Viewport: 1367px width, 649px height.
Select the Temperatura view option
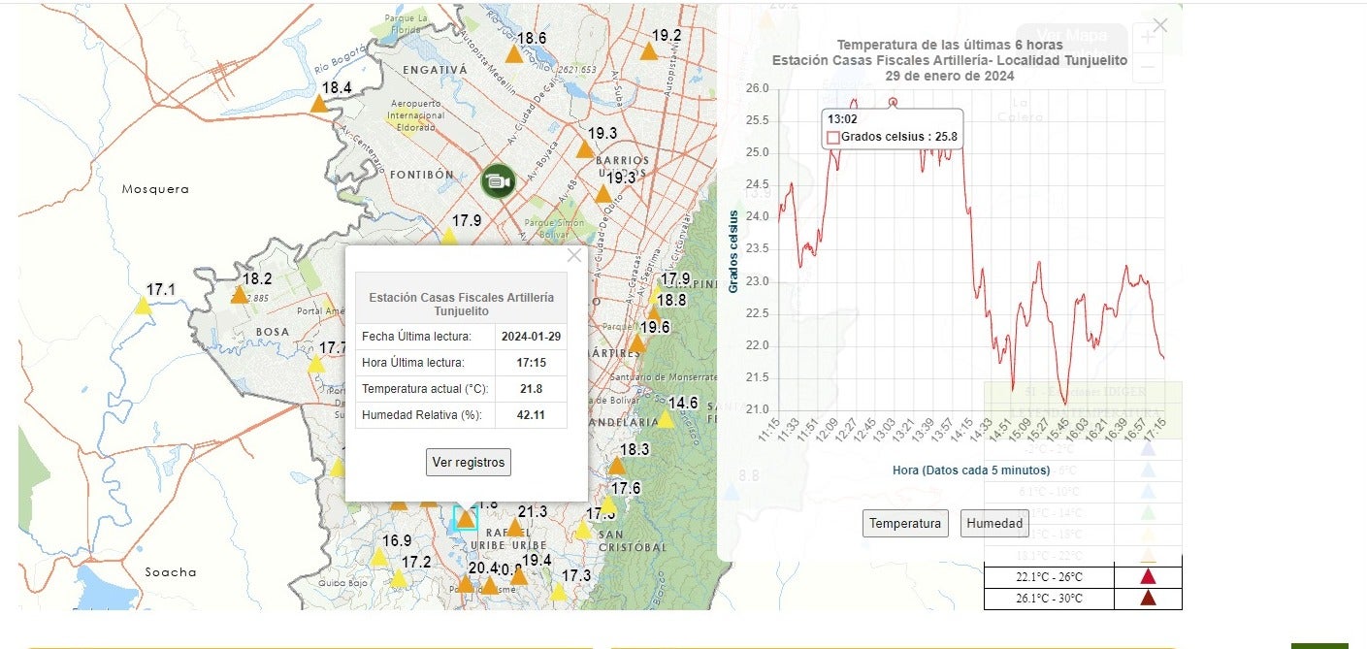[904, 523]
